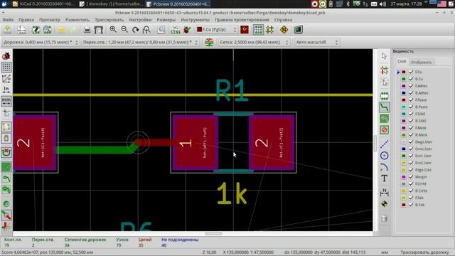The height and width of the screenshot is (256, 455).
Task: Select the Route tracks tool
Action: click(384, 107)
